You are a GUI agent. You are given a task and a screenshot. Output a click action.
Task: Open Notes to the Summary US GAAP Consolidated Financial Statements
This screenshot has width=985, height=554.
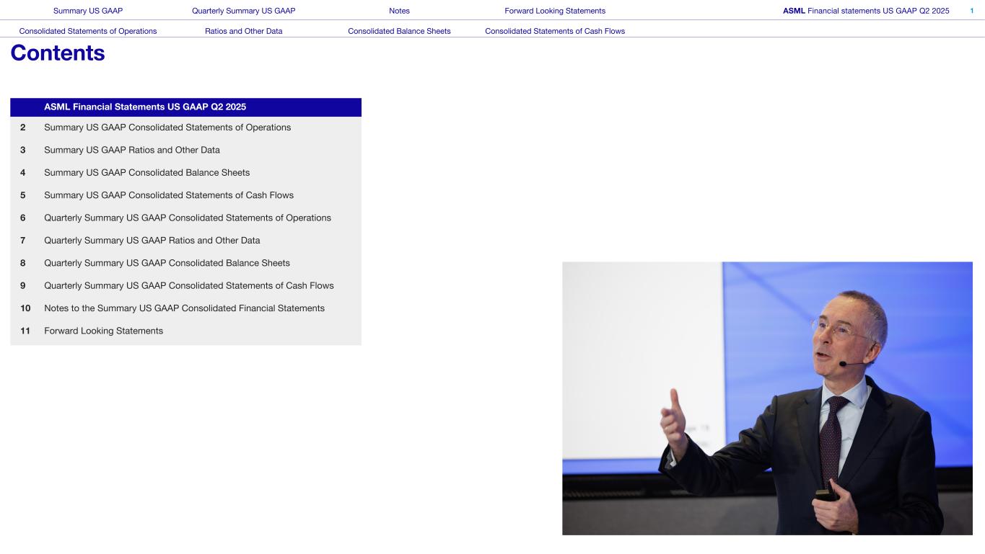[x=184, y=308]
